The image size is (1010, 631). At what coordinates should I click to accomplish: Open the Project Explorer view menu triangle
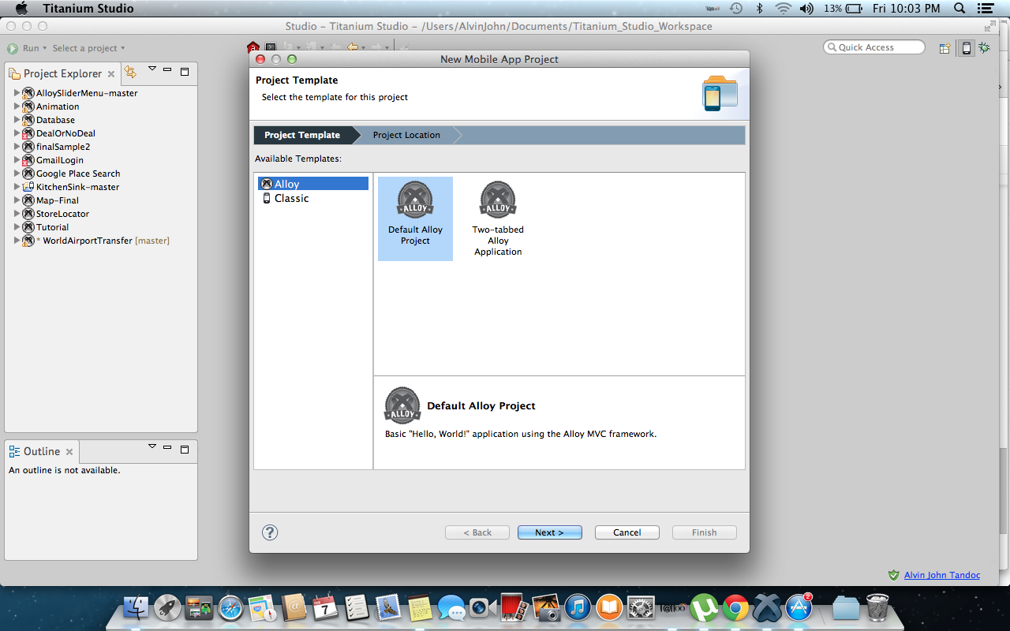click(x=152, y=69)
